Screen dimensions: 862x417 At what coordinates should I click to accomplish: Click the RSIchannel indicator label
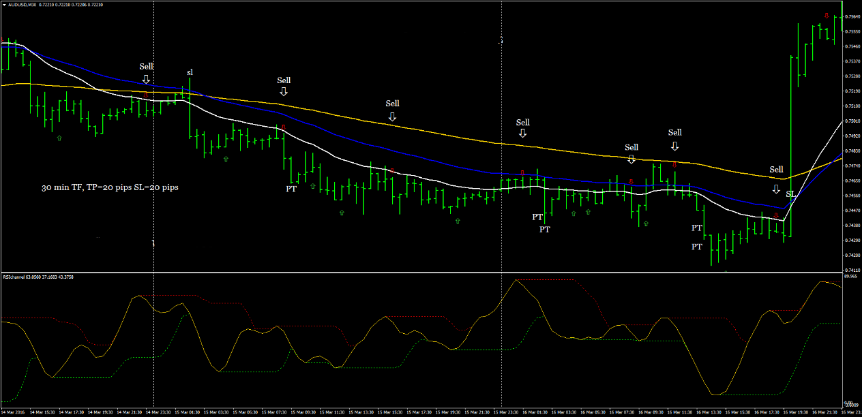[x=16, y=277]
